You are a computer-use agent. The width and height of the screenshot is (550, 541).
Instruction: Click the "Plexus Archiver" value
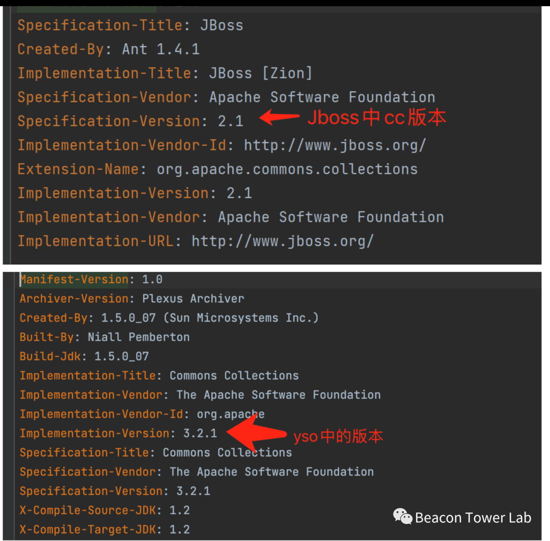pyautogui.click(x=193, y=299)
